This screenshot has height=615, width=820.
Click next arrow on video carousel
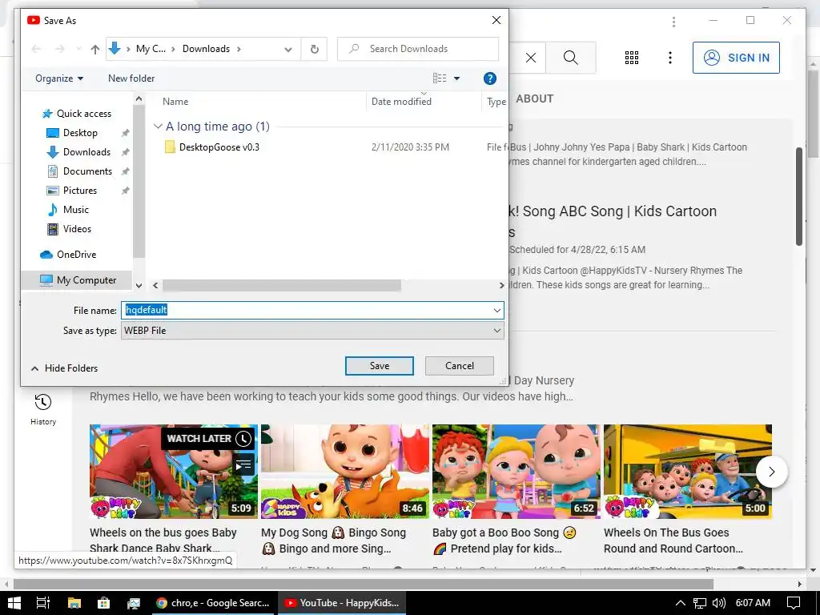(x=772, y=472)
